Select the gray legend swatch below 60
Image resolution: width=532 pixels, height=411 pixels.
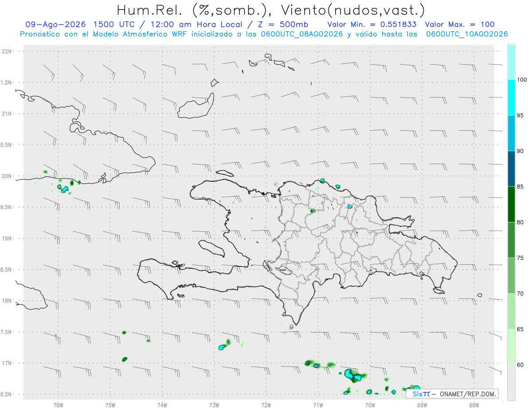(x=511, y=382)
